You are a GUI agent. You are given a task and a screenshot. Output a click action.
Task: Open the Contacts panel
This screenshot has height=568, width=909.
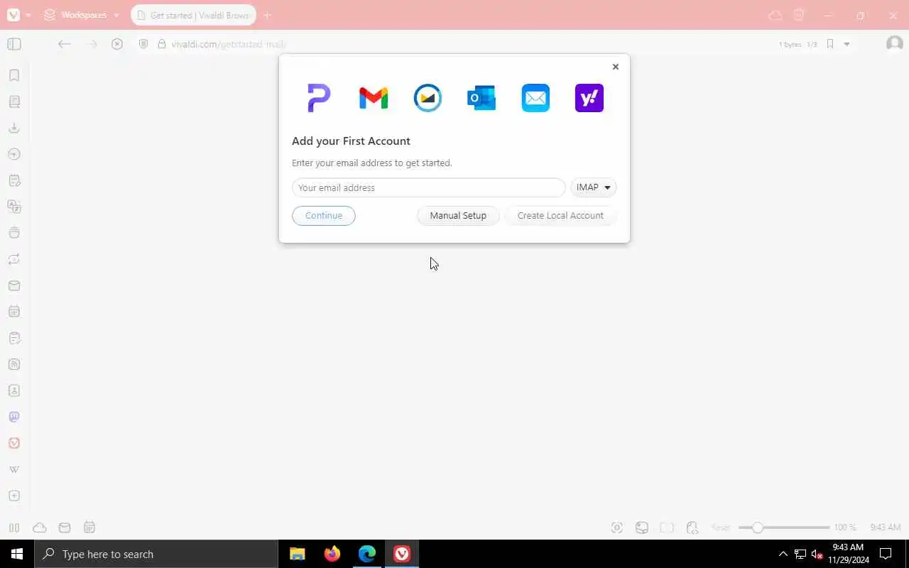pos(14,390)
